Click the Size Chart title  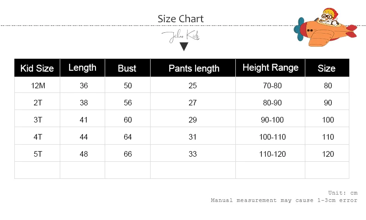[x=181, y=19]
